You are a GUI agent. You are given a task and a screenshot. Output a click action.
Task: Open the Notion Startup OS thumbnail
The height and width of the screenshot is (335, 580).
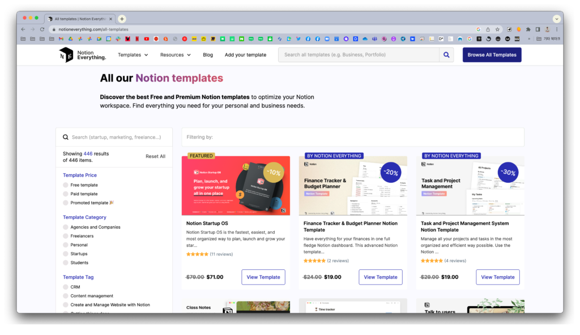pyautogui.click(x=236, y=186)
